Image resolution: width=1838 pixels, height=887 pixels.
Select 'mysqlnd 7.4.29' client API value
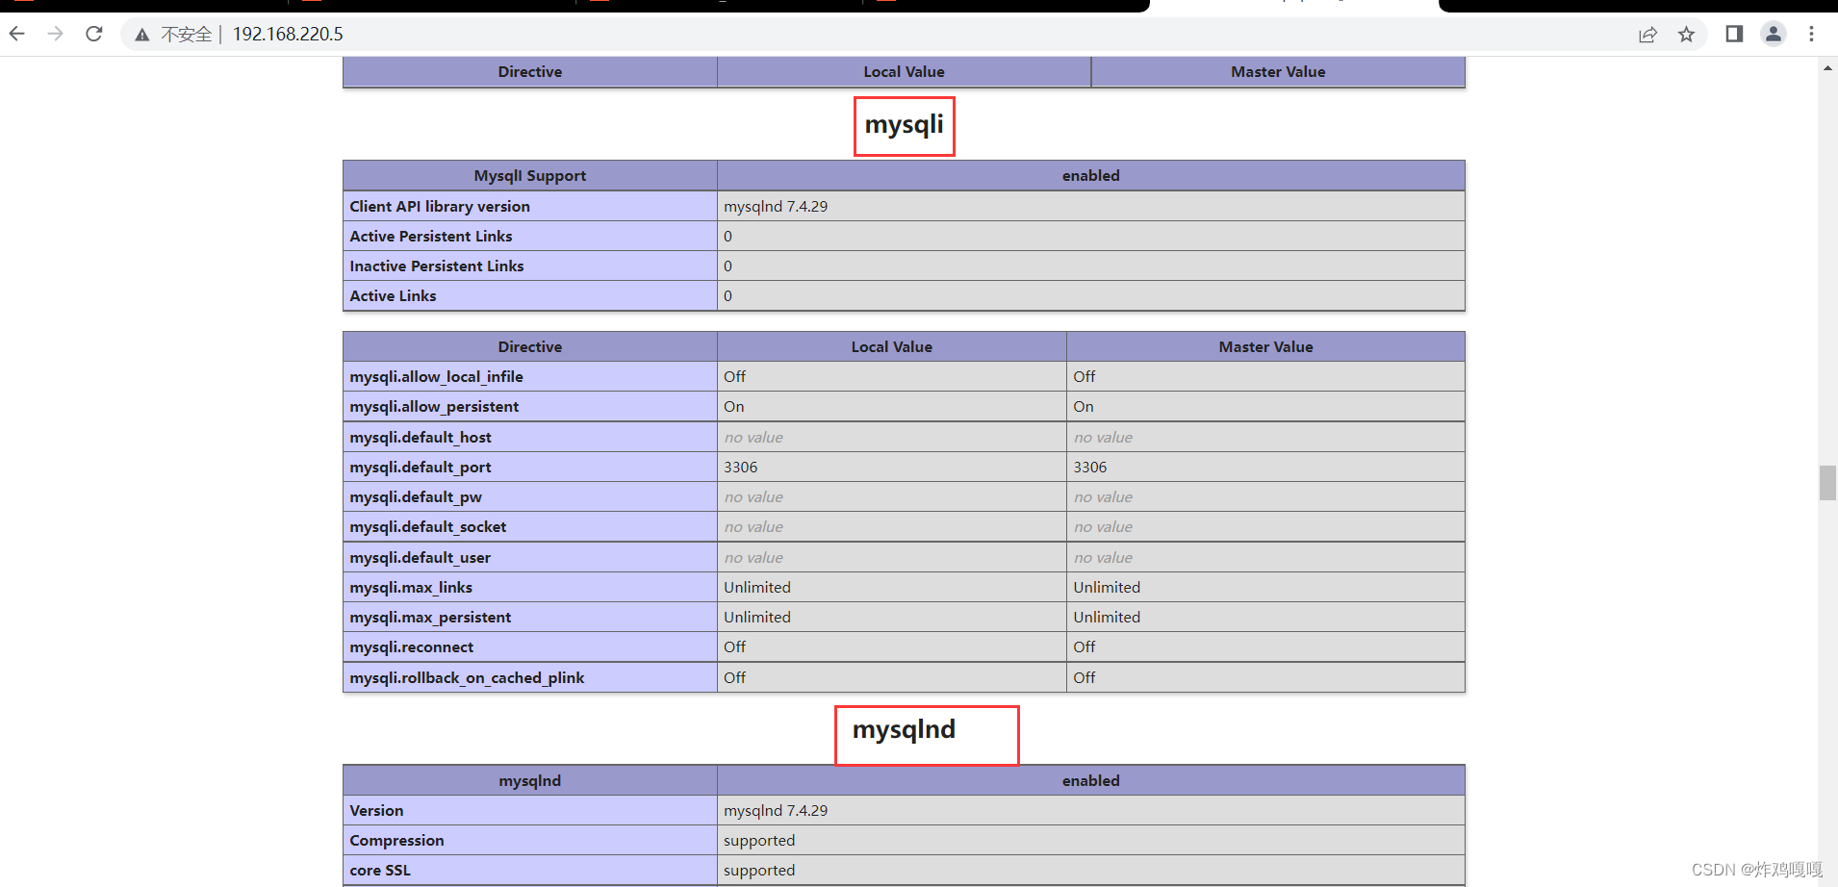(x=776, y=206)
